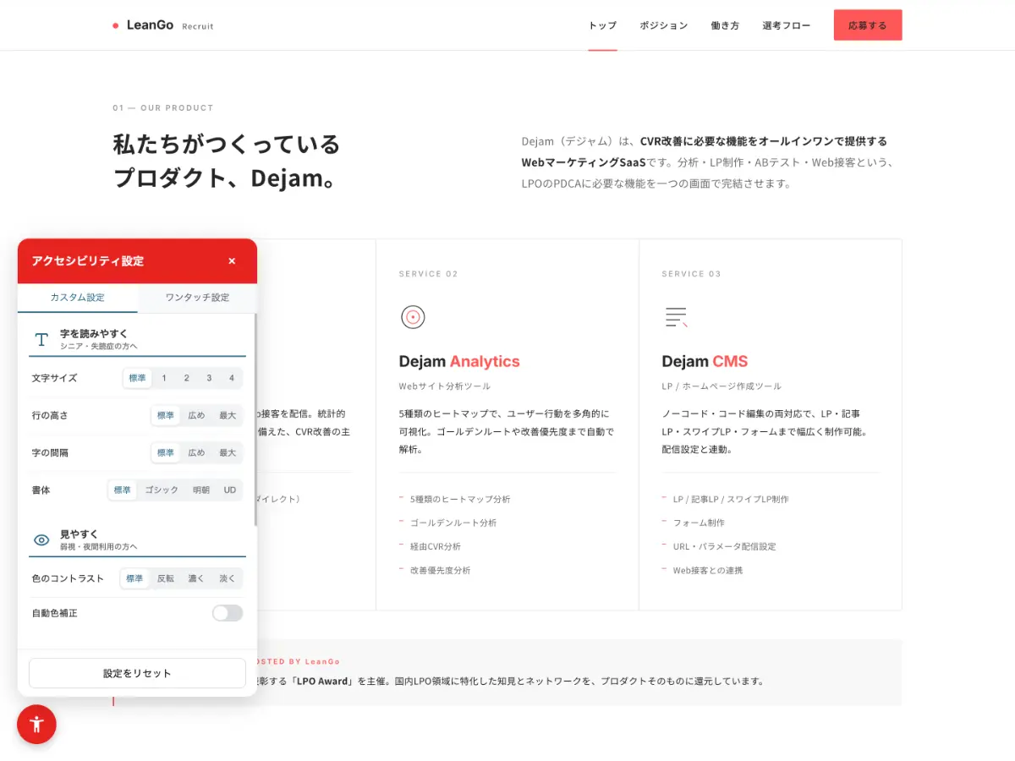Select font size 1
This screenshot has height=761, width=1015.
point(164,378)
